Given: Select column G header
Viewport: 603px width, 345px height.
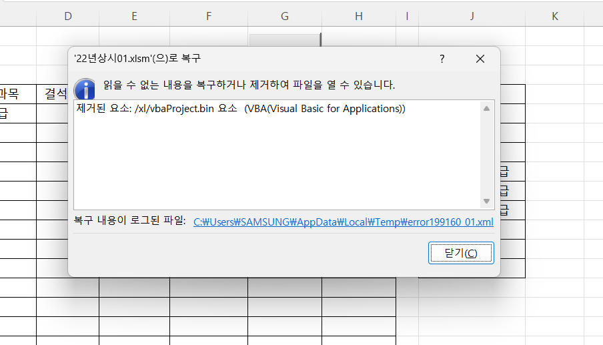Looking at the screenshot, I should coord(285,16).
